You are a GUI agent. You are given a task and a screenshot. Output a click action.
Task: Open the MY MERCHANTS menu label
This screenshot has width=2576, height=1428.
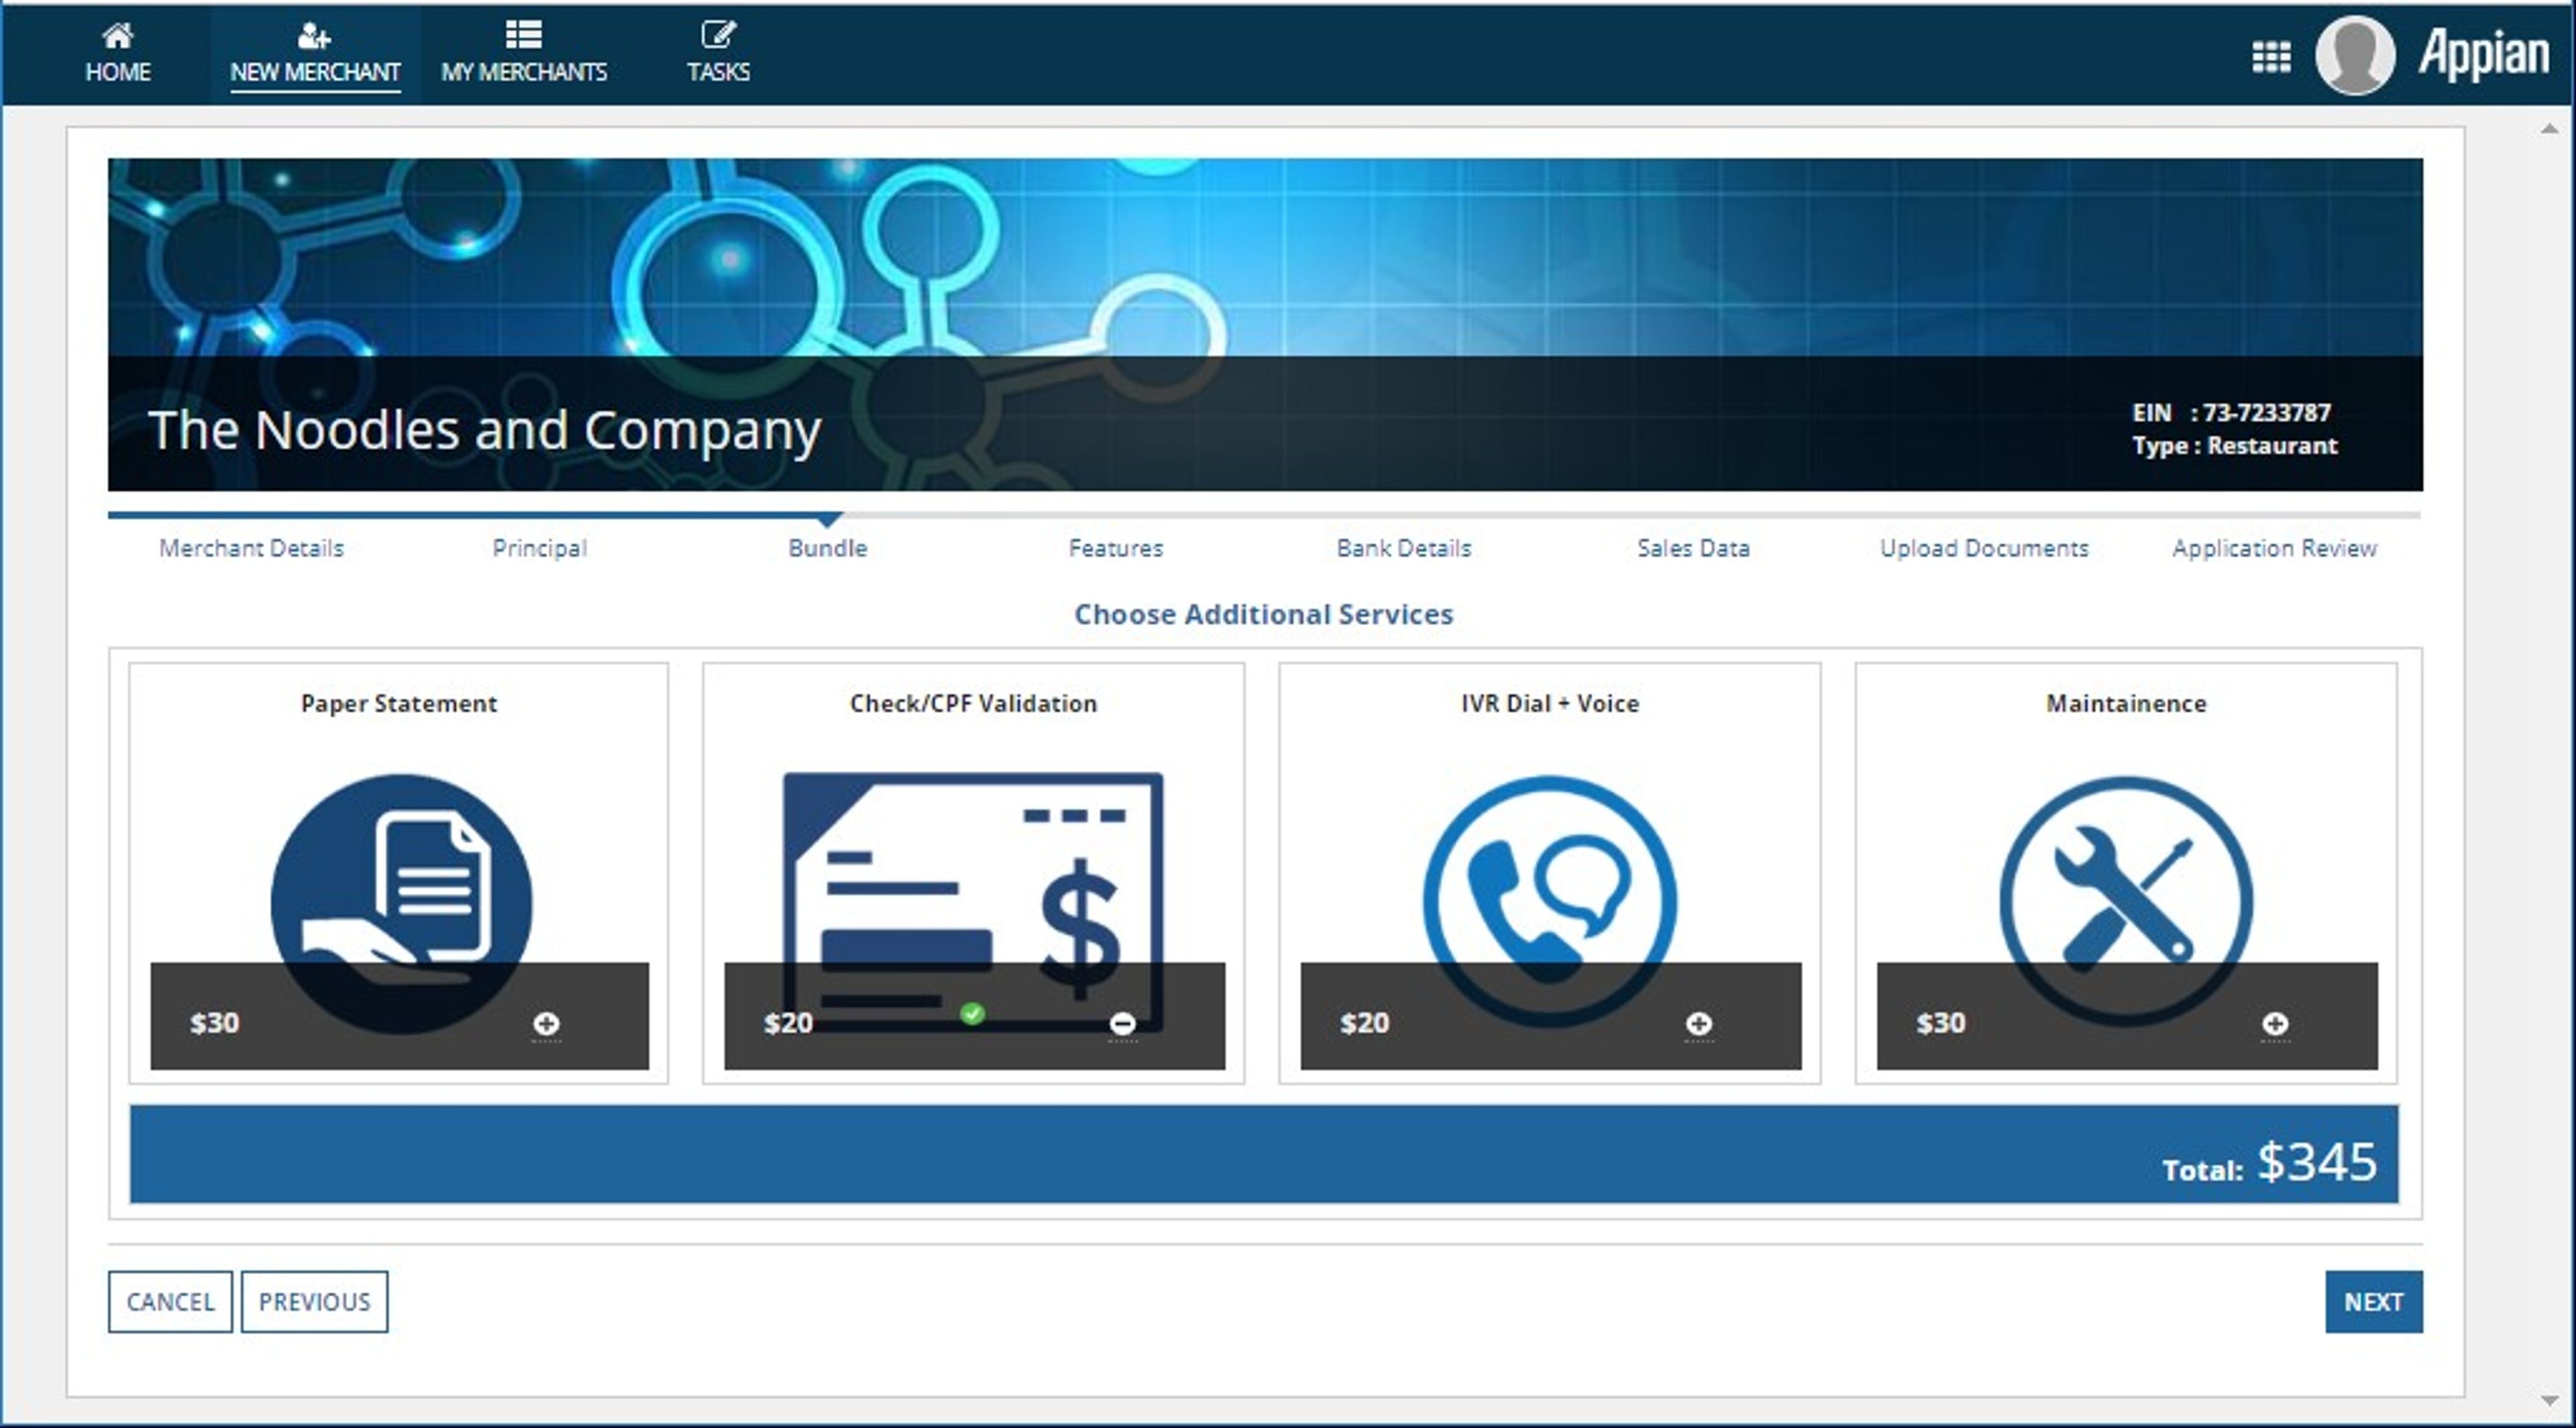click(524, 72)
